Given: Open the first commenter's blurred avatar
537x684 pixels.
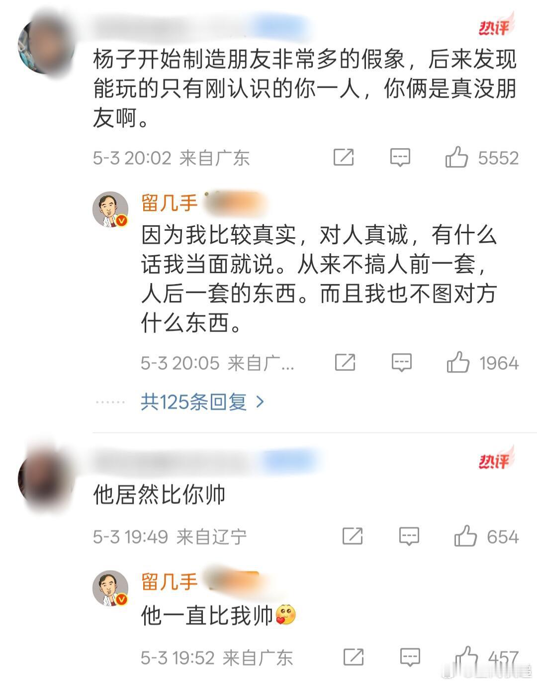Looking at the screenshot, I should tap(46, 45).
